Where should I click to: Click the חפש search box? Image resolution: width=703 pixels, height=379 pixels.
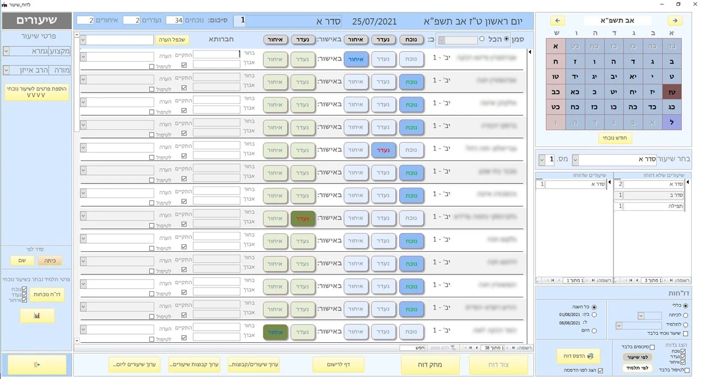413,348
